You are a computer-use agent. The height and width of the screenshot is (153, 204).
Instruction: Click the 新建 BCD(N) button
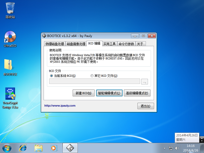(x=84, y=93)
